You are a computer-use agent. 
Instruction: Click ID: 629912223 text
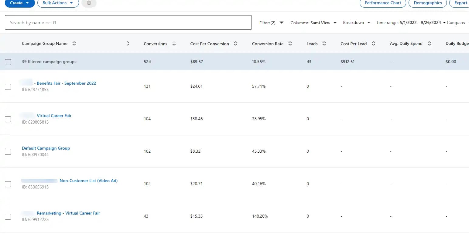point(35,219)
